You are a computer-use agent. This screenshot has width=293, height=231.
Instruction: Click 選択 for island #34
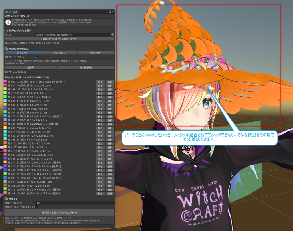tap(110, 155)
